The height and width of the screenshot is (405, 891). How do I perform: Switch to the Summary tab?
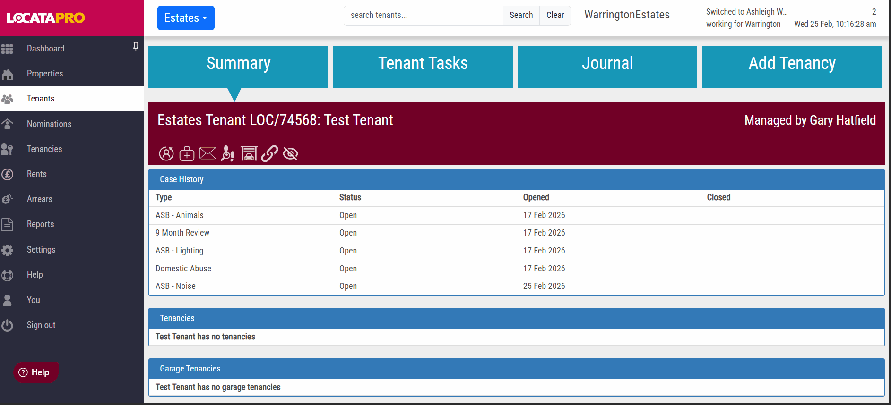point(238,67)
